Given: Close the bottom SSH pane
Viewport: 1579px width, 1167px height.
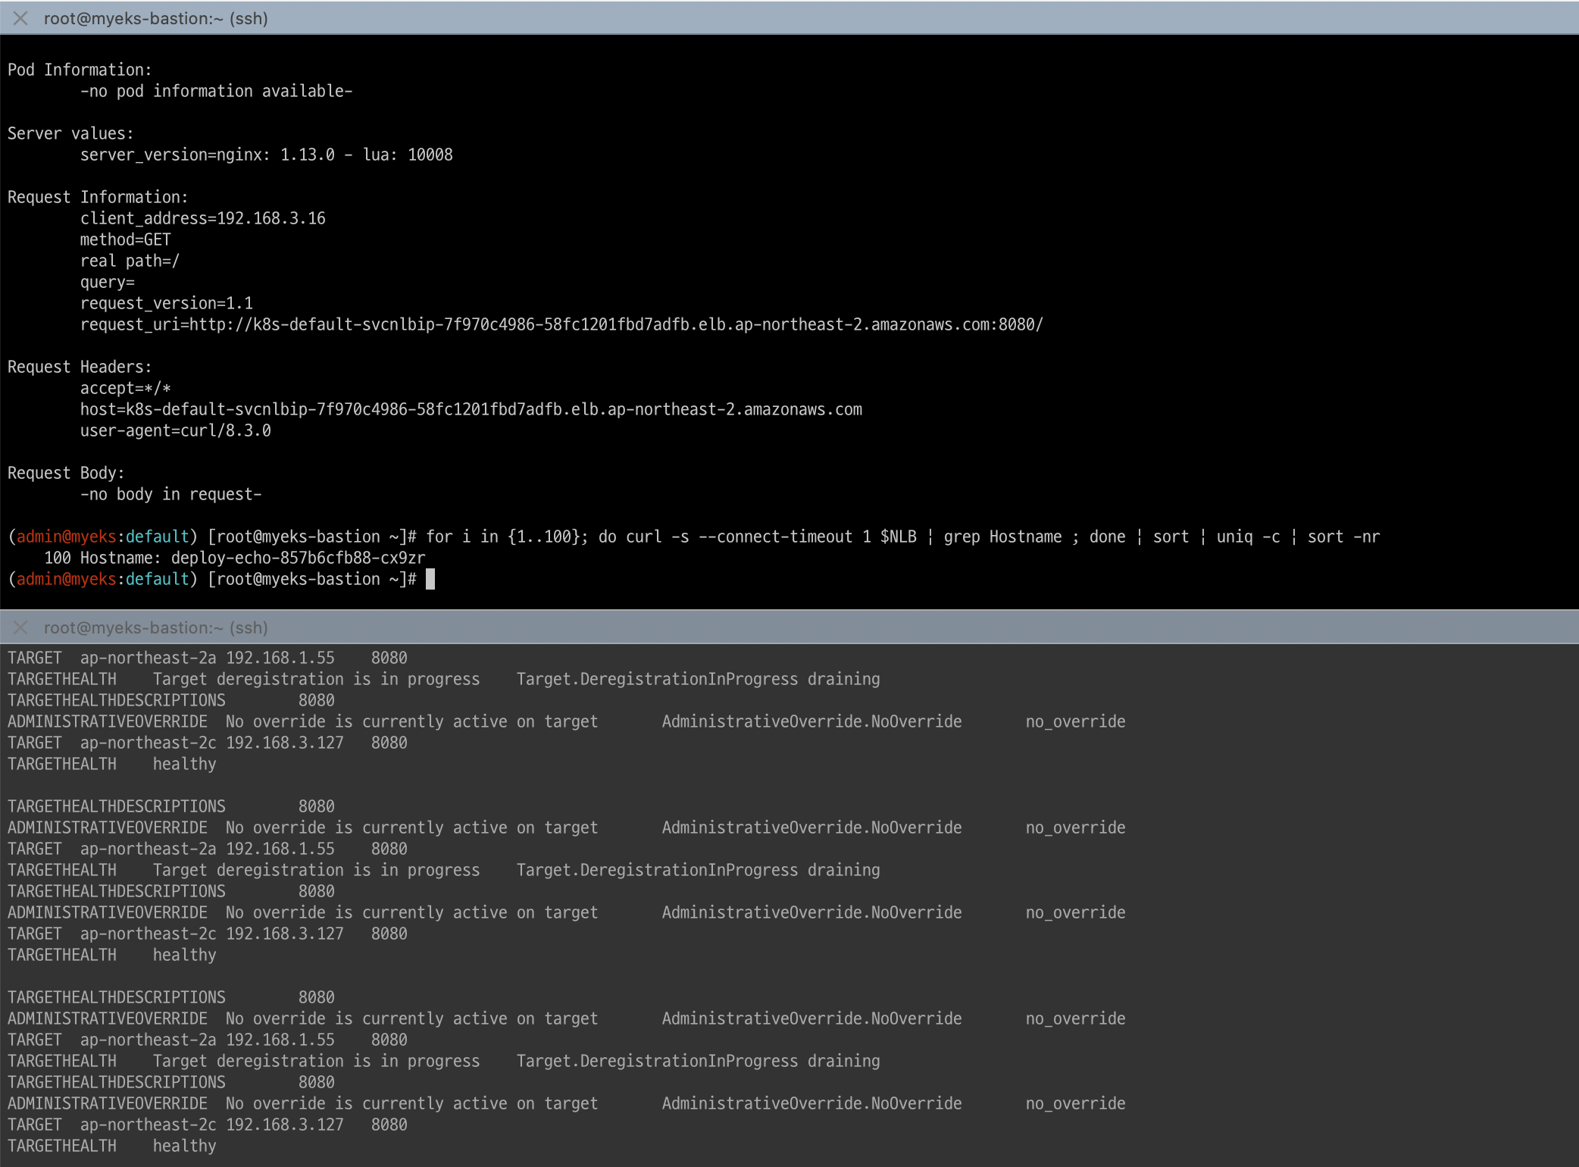Looking at the screenshot, I should [20, 627].
